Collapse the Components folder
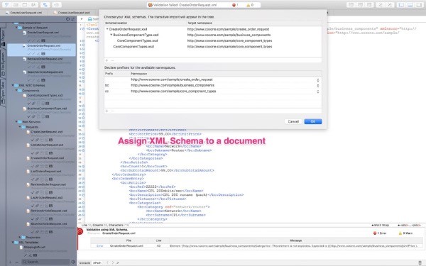The image size is (426, 266). click(x=16, y=90)
